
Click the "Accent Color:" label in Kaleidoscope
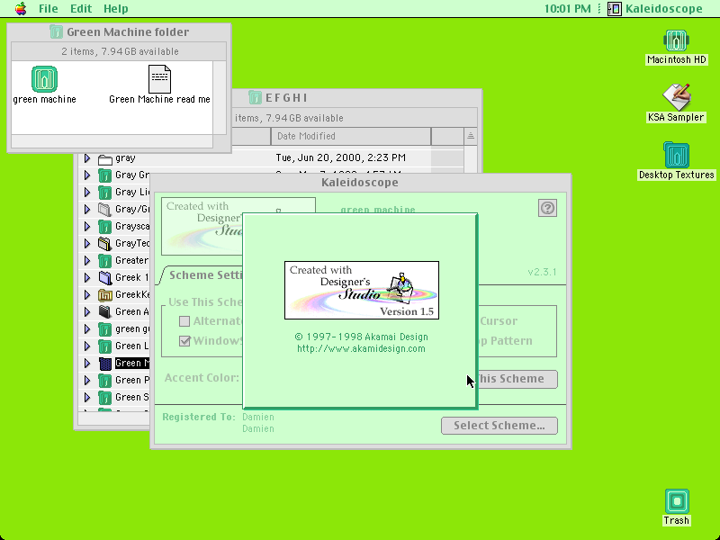[202, 378]
